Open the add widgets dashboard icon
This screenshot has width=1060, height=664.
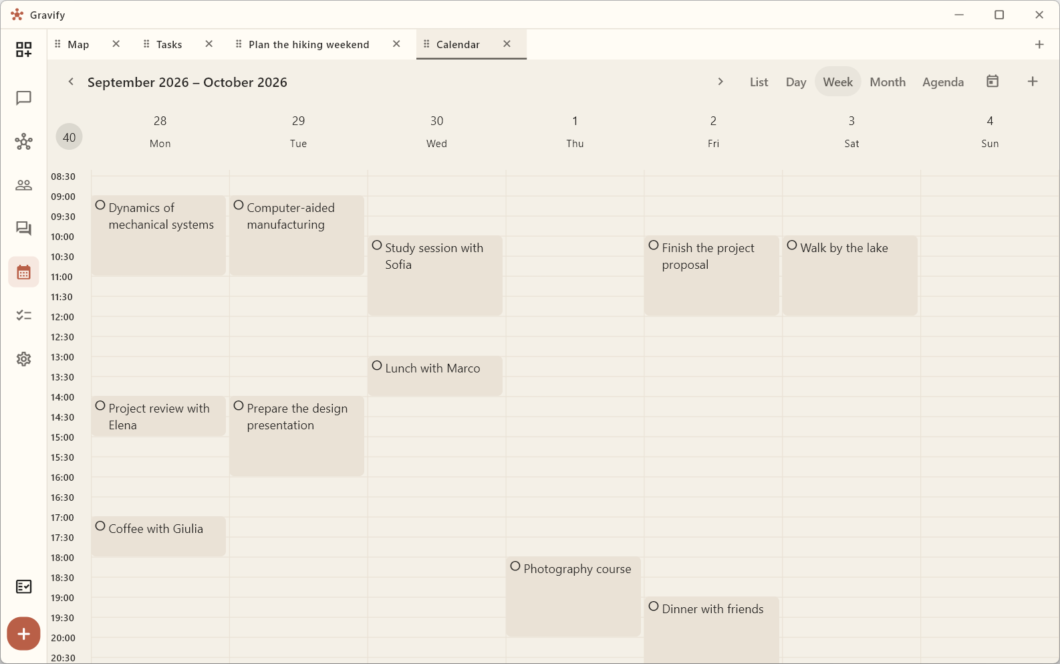[23, 49]
